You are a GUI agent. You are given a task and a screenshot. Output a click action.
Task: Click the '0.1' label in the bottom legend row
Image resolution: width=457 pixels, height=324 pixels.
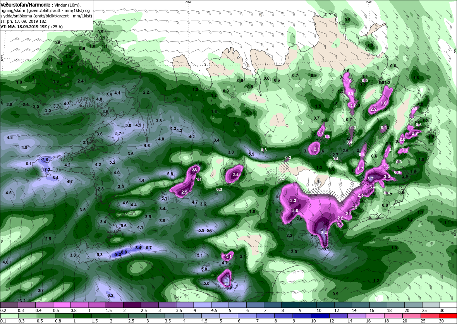point(3,322)
